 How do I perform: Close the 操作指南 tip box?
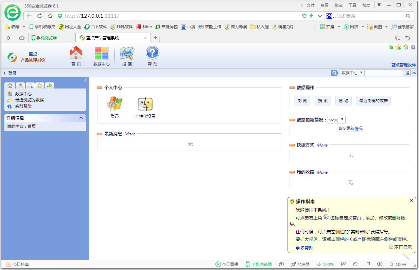coord(412,200)
